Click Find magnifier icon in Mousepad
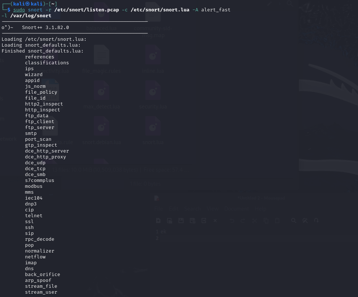 (x=294, y=221)
